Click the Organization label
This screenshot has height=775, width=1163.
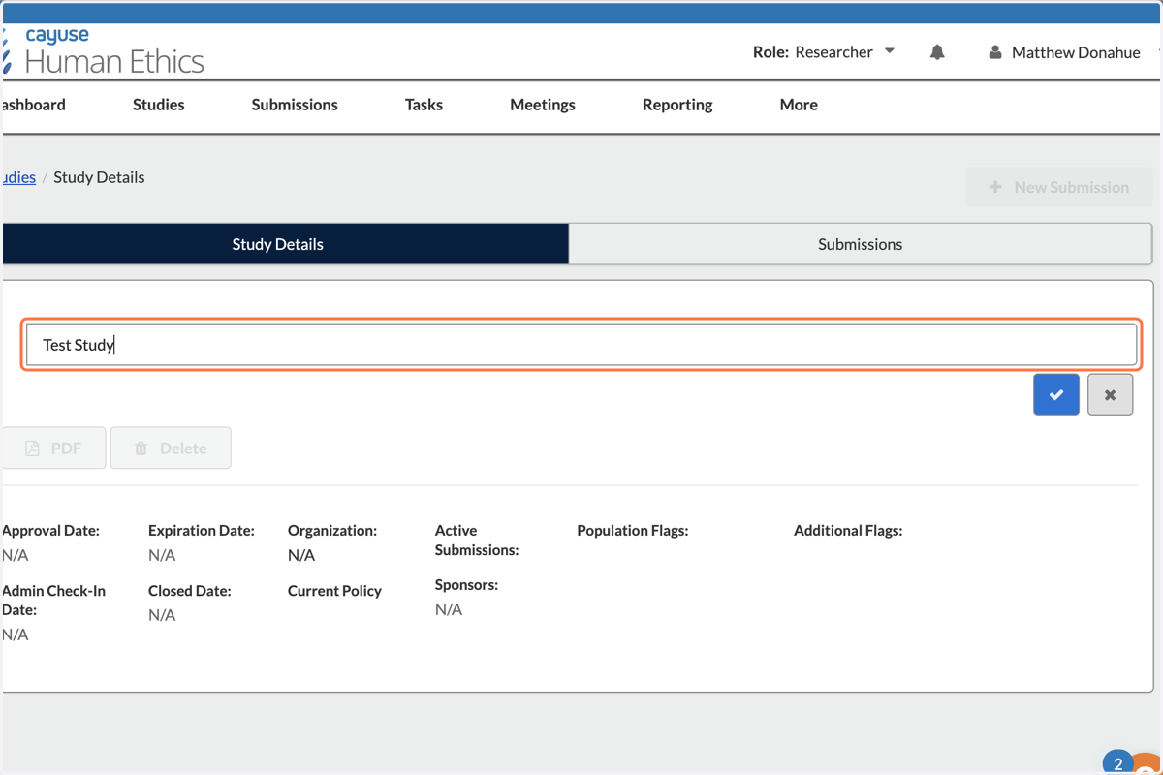(332, 531)
